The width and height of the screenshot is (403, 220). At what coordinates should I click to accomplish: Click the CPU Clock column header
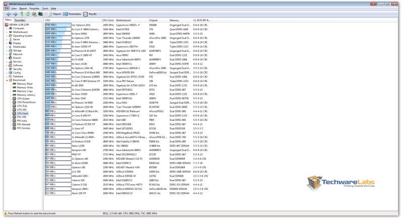pyautogui.click(x=108, y=20)
